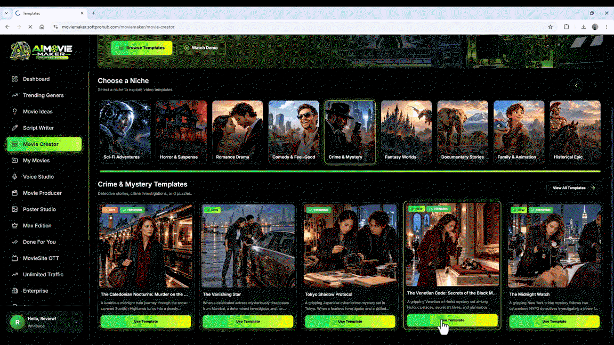Use Template for The Midnight Watch

click(554, 322)
